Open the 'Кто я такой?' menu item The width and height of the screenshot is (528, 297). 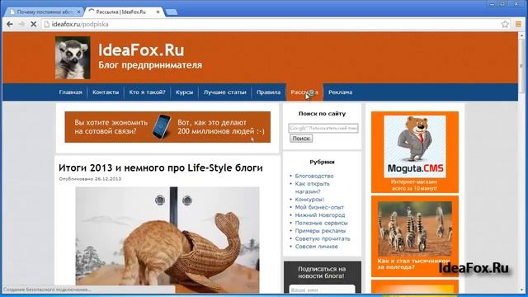tap(147, 92)
